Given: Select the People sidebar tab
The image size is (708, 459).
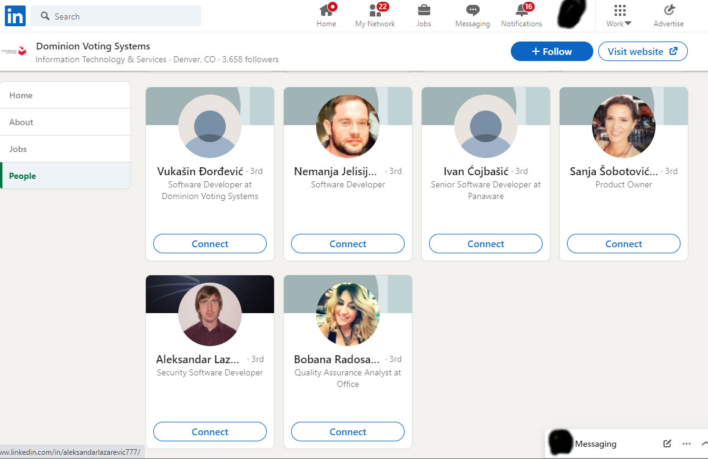Looking at the screenshot, I should [65, 176].
